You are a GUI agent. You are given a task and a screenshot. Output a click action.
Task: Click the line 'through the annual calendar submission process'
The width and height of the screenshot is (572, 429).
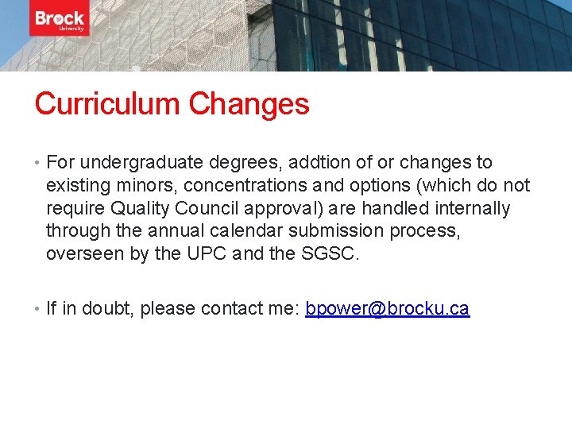tap(241, 231)
